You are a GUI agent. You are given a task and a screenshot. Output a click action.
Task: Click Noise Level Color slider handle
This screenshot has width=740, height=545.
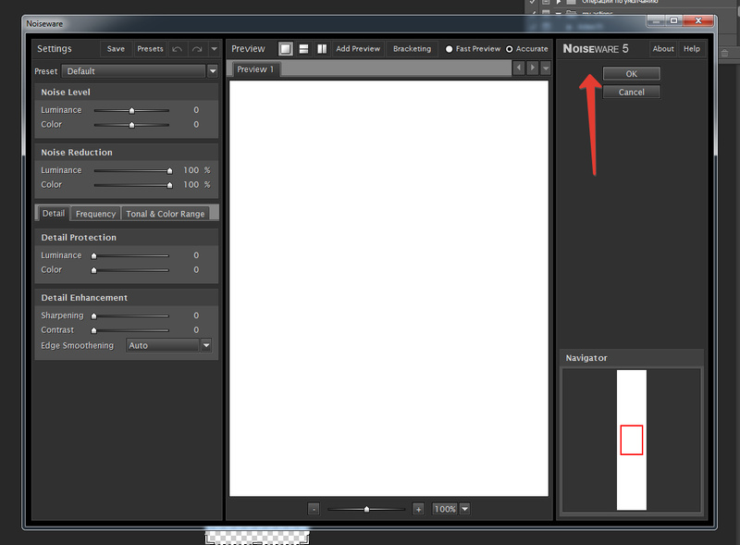point(131,125)
